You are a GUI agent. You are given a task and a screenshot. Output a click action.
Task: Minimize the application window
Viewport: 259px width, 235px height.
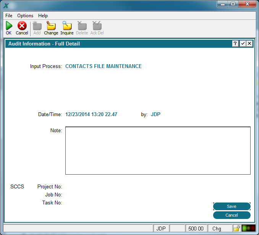point(223,4)
